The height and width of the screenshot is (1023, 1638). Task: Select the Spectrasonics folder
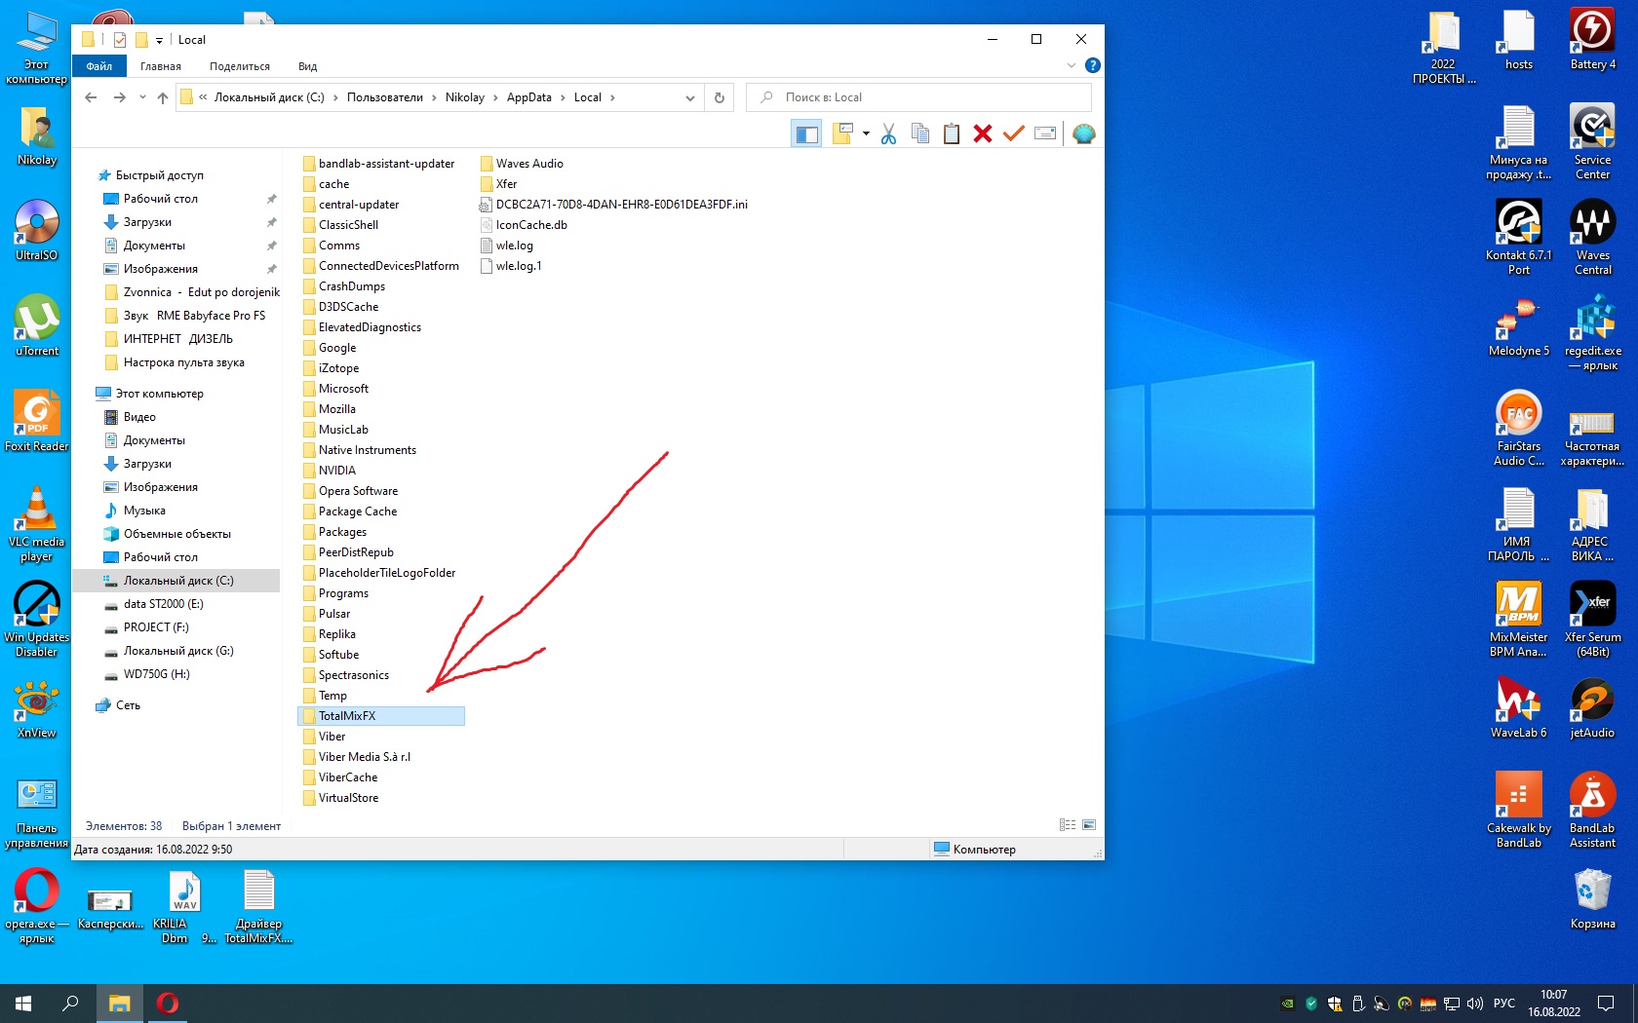coord(353,675)
